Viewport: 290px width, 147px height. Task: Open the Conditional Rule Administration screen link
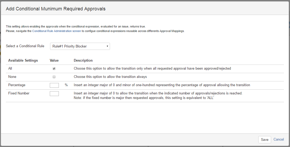[56, 31]
